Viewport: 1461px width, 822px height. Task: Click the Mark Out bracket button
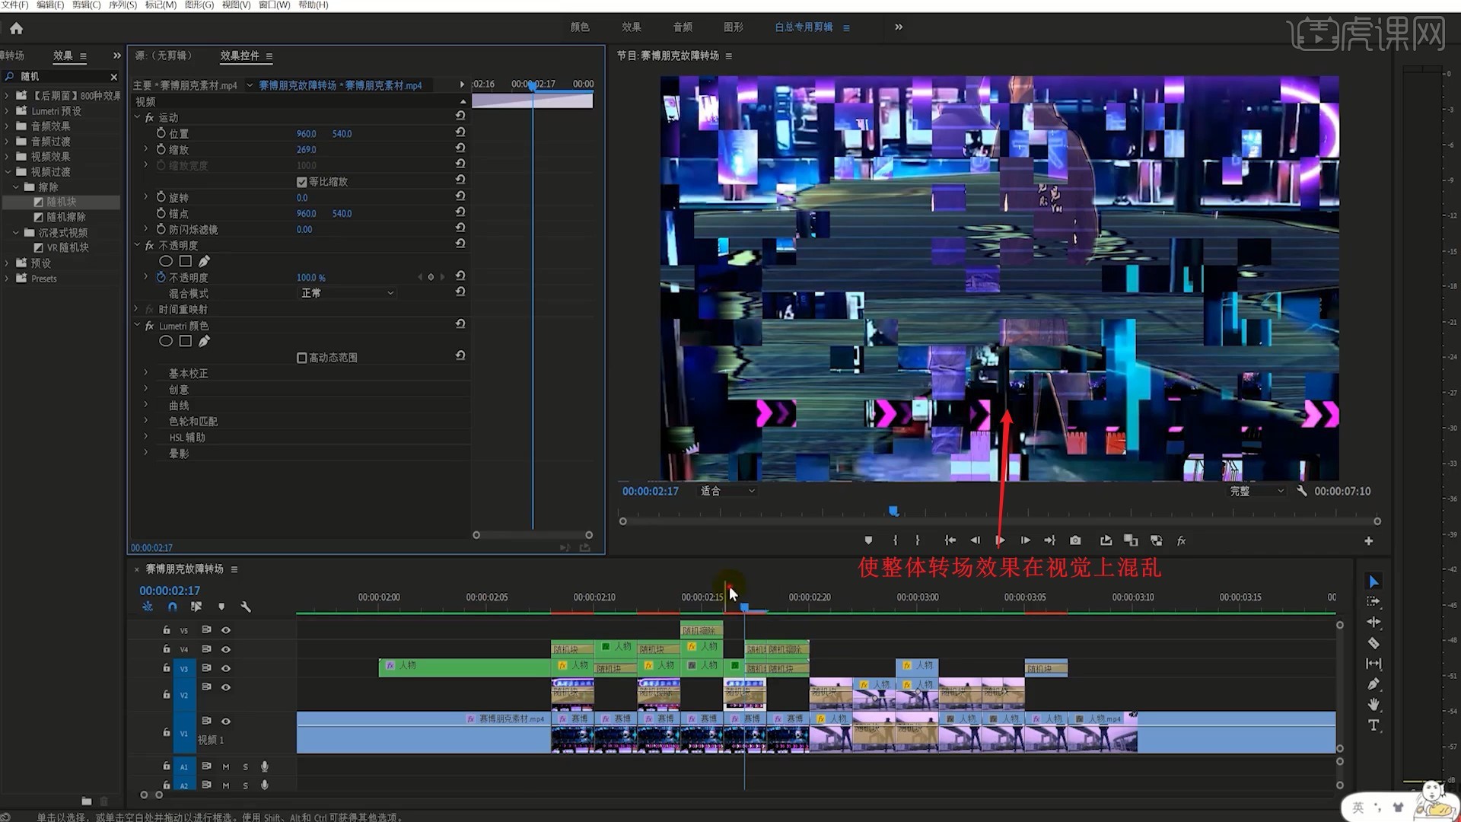point(918,540)
